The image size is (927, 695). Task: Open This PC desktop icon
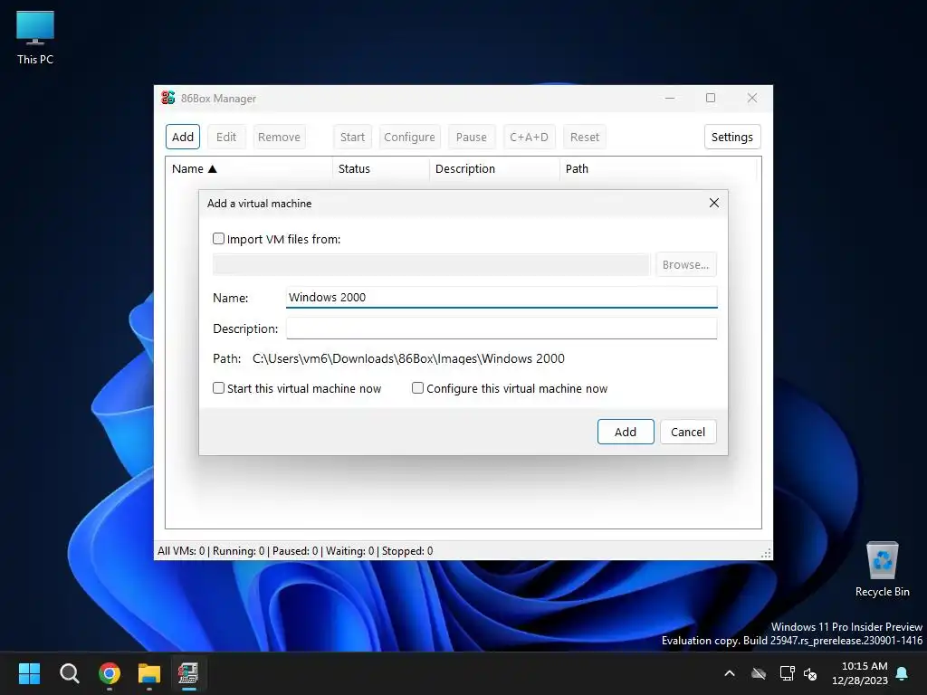click(x=35, y=38)
